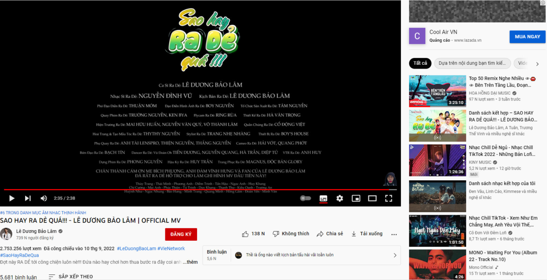547x280 pixels.
Task: Open the HOA HỒNG DẠI MUSIC channel
Action: point(490,93)
